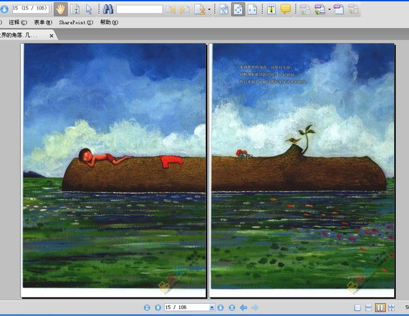The width and height of the screenshot is (409, 316).
Task: Set zoom to actual size 100%
Action: pyautogui.click(x=224, y=10)
